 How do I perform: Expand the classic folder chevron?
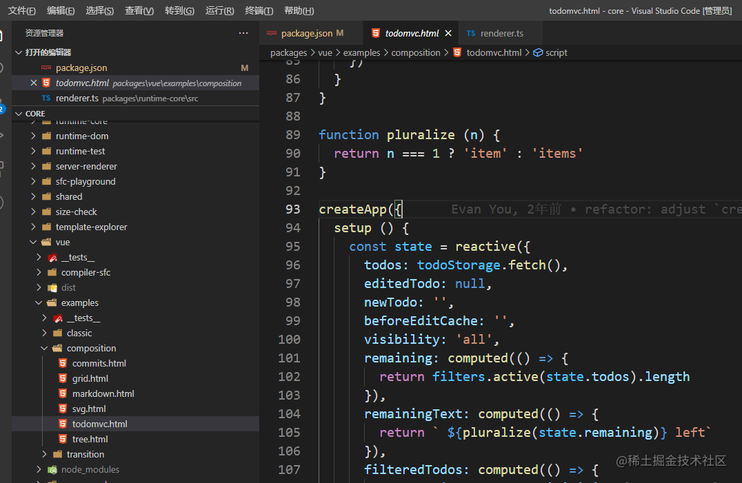(x=45, y=333)
